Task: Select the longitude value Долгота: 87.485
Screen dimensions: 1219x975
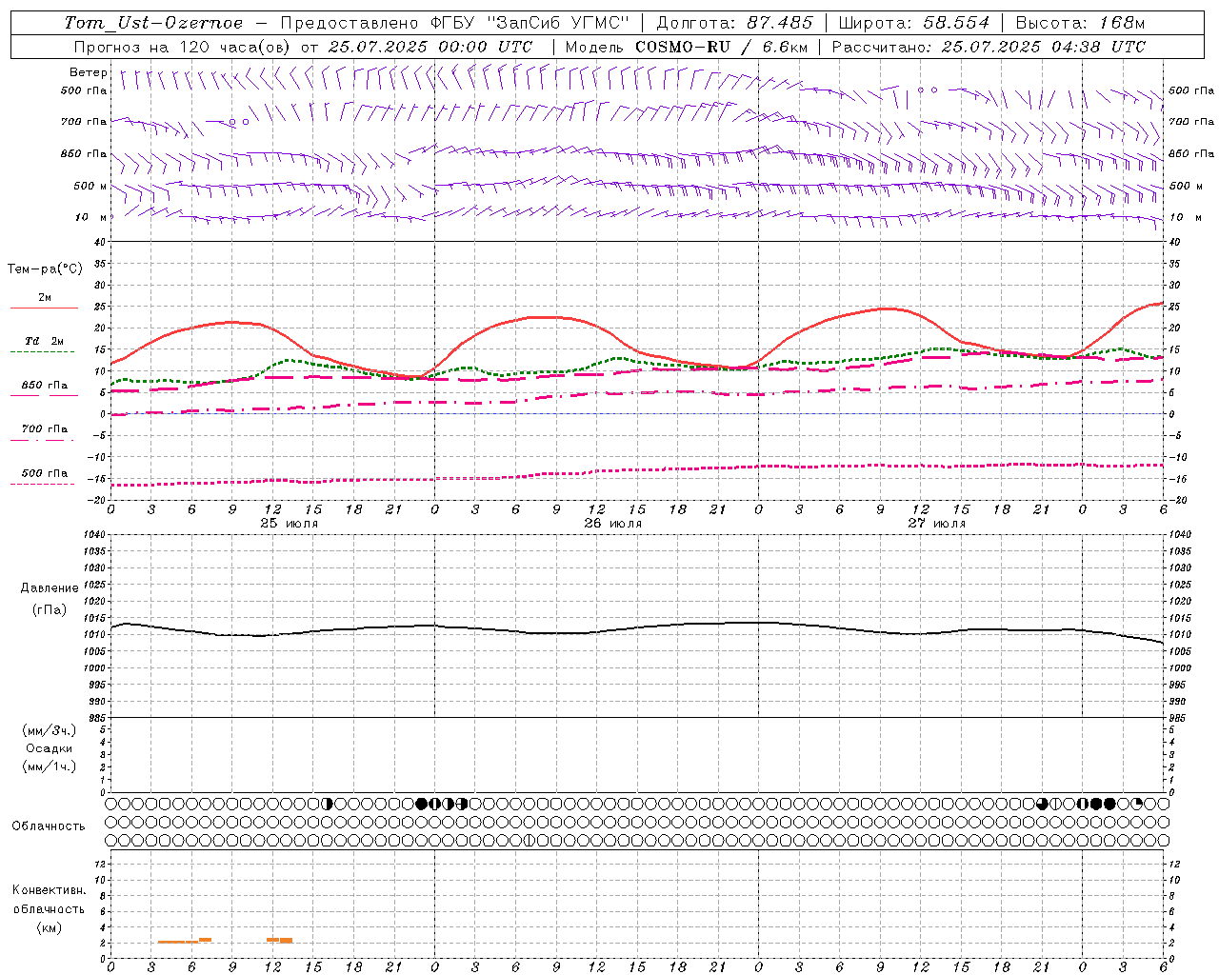Action: 735,23
